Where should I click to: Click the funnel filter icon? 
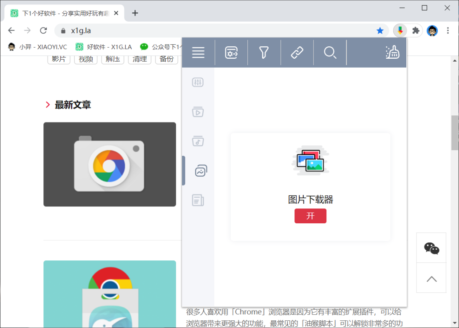(x=264, y=53)
